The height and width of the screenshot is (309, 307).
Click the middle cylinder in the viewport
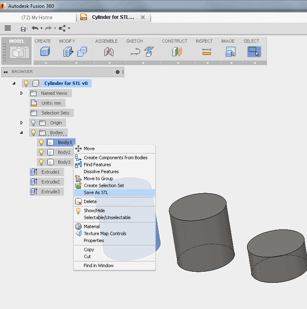point(202,233)
